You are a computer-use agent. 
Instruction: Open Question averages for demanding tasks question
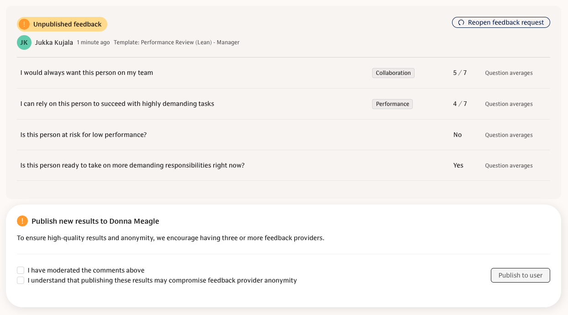(509, 104)
